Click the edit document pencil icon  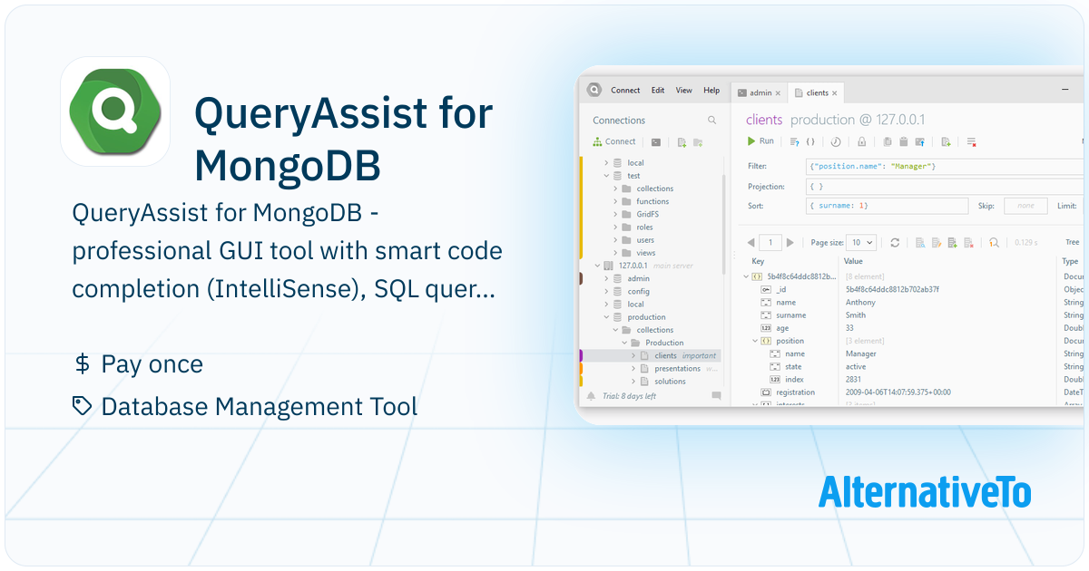[x=936, y=243]
